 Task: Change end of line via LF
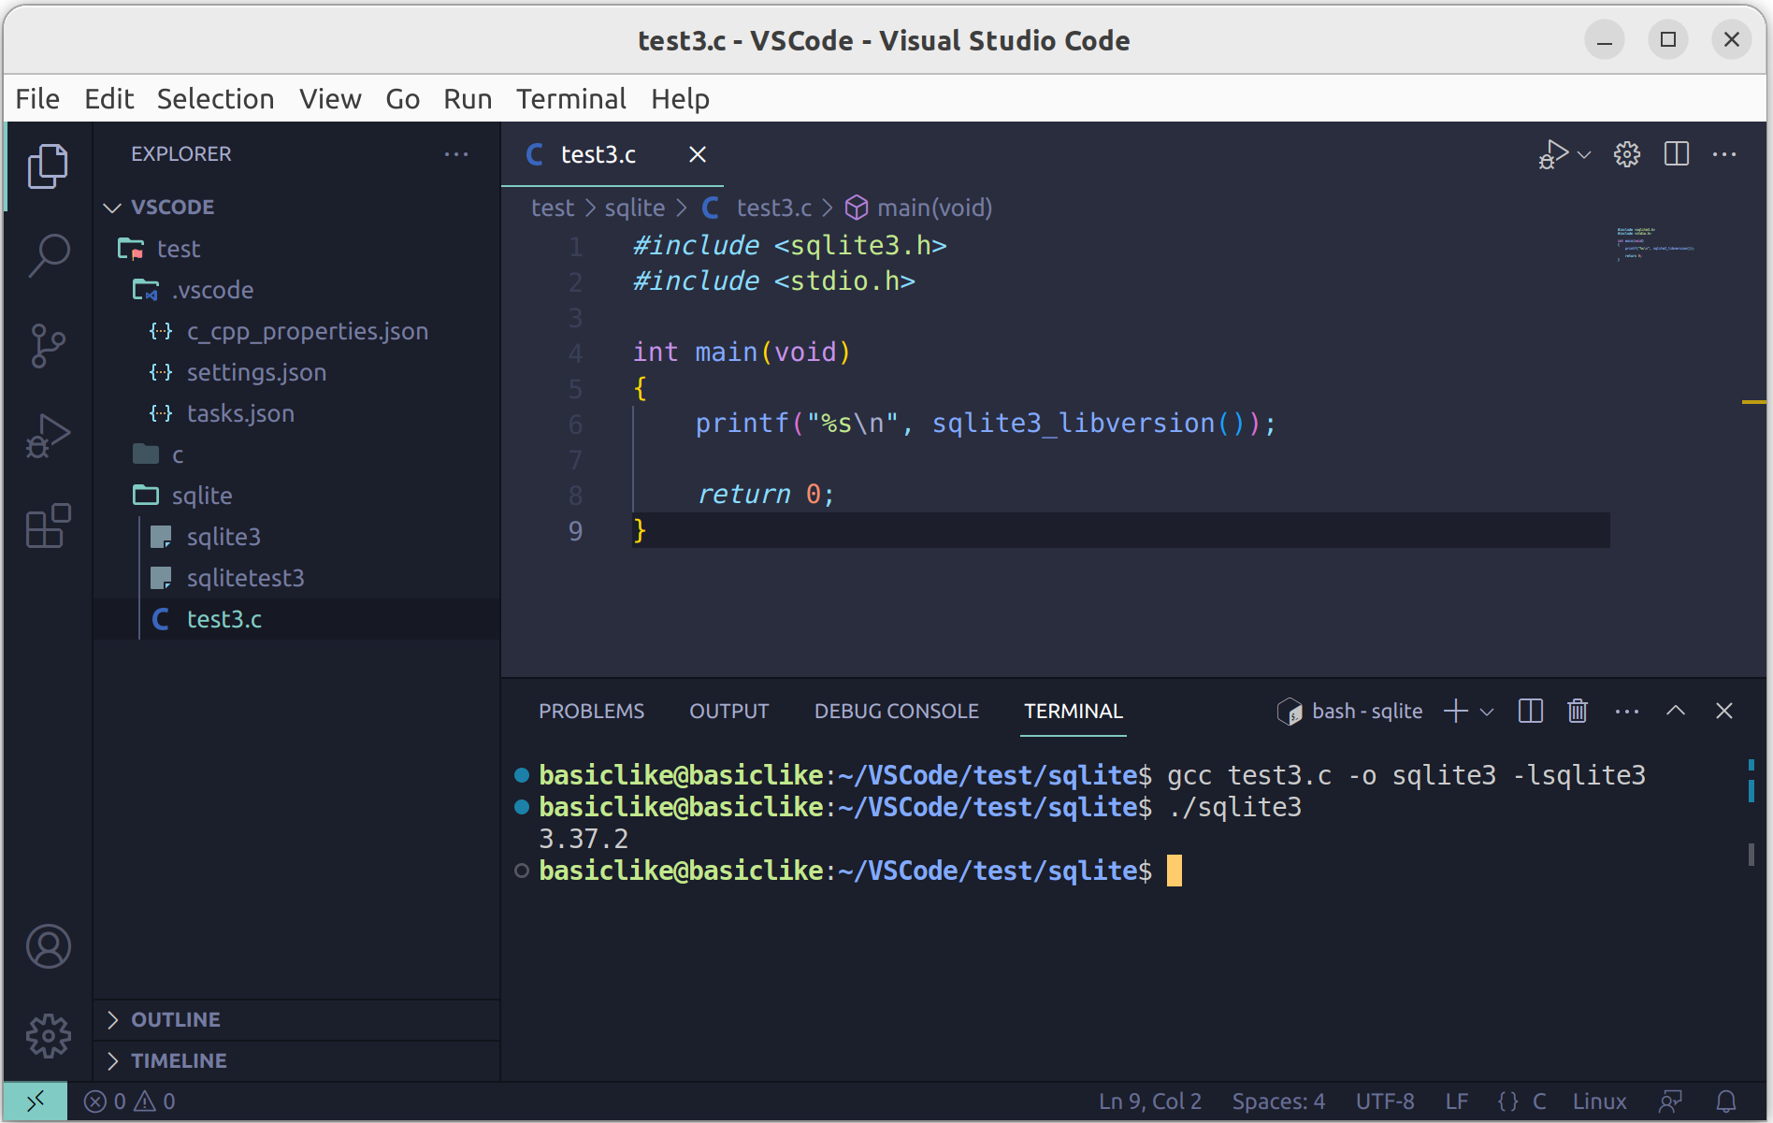[1457, 1101]
